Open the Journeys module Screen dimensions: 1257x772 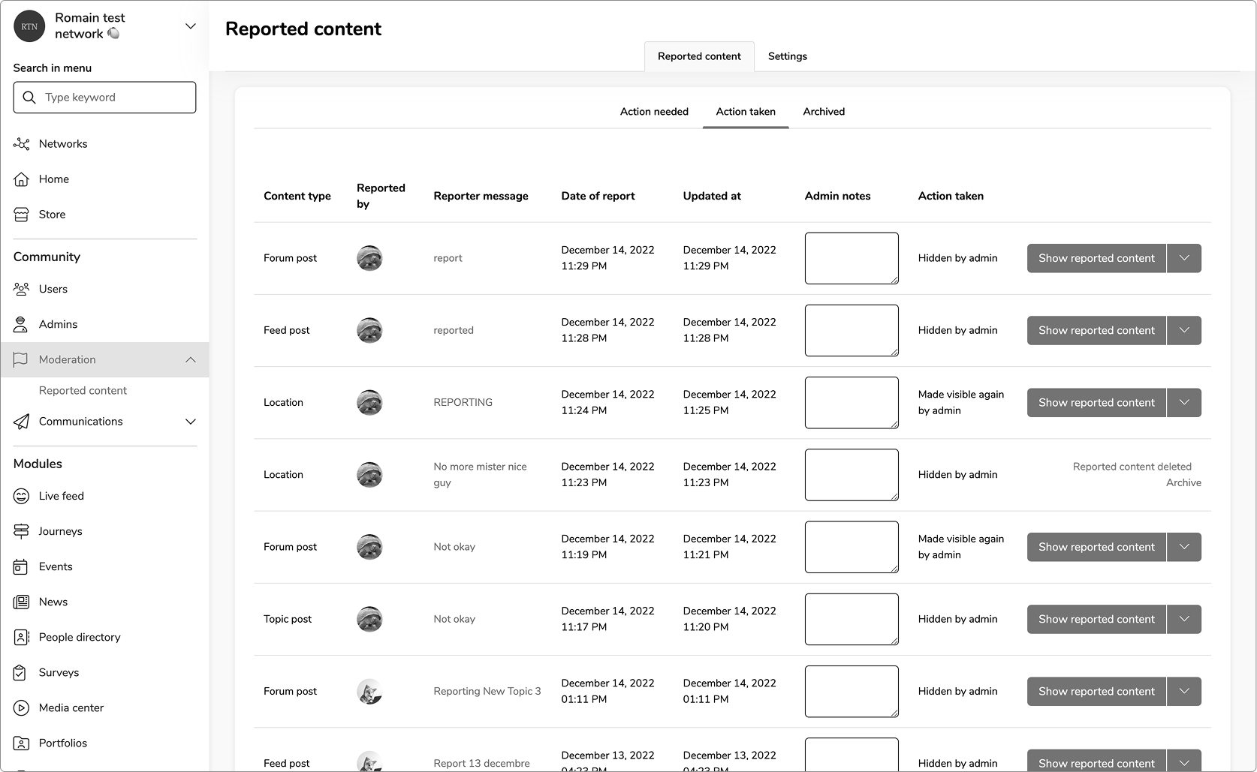tap(60, 531)
